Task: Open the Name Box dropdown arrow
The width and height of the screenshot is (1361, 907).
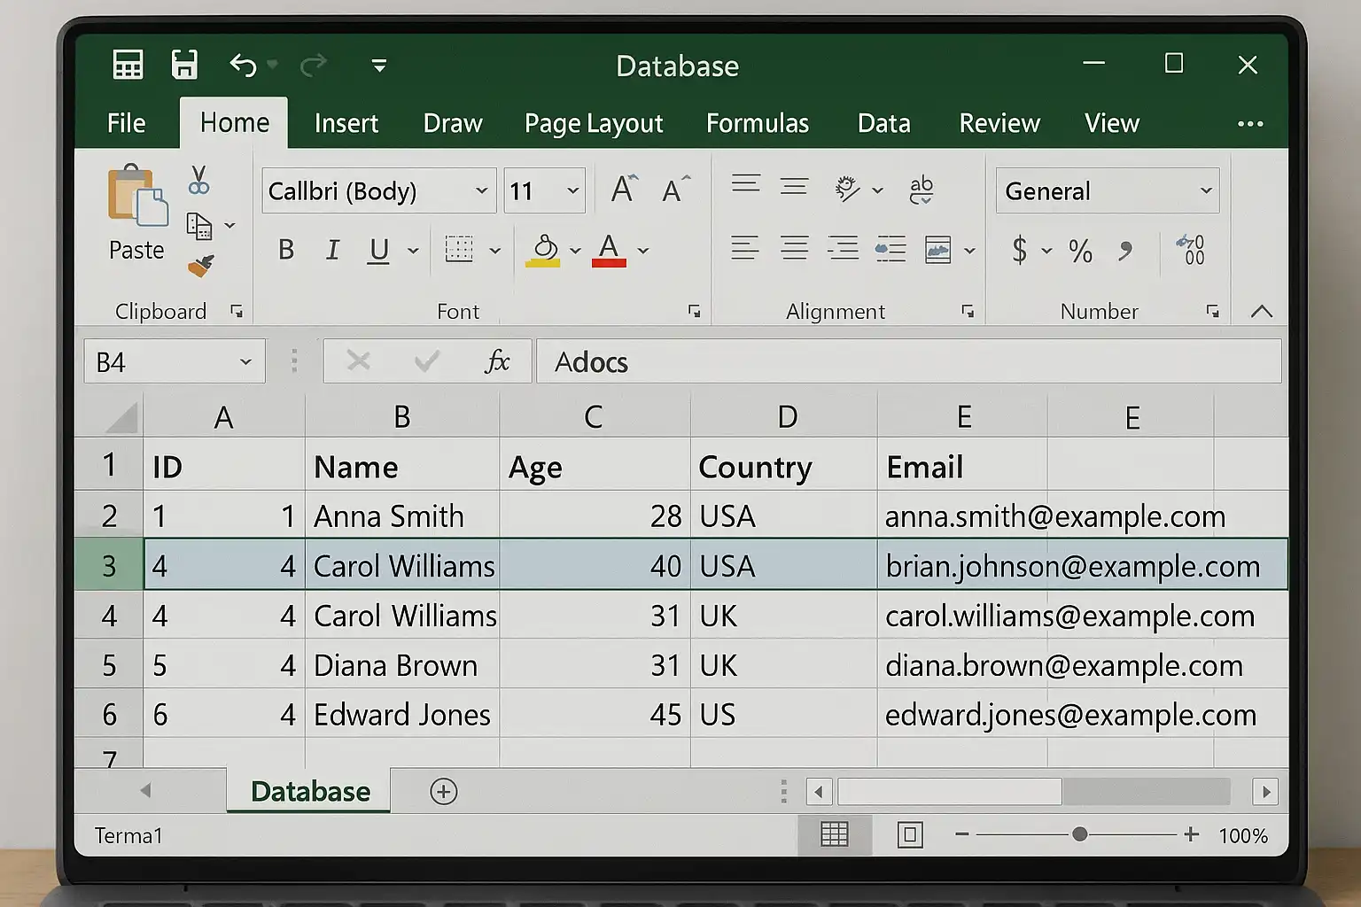Action: tap(245, 361)
